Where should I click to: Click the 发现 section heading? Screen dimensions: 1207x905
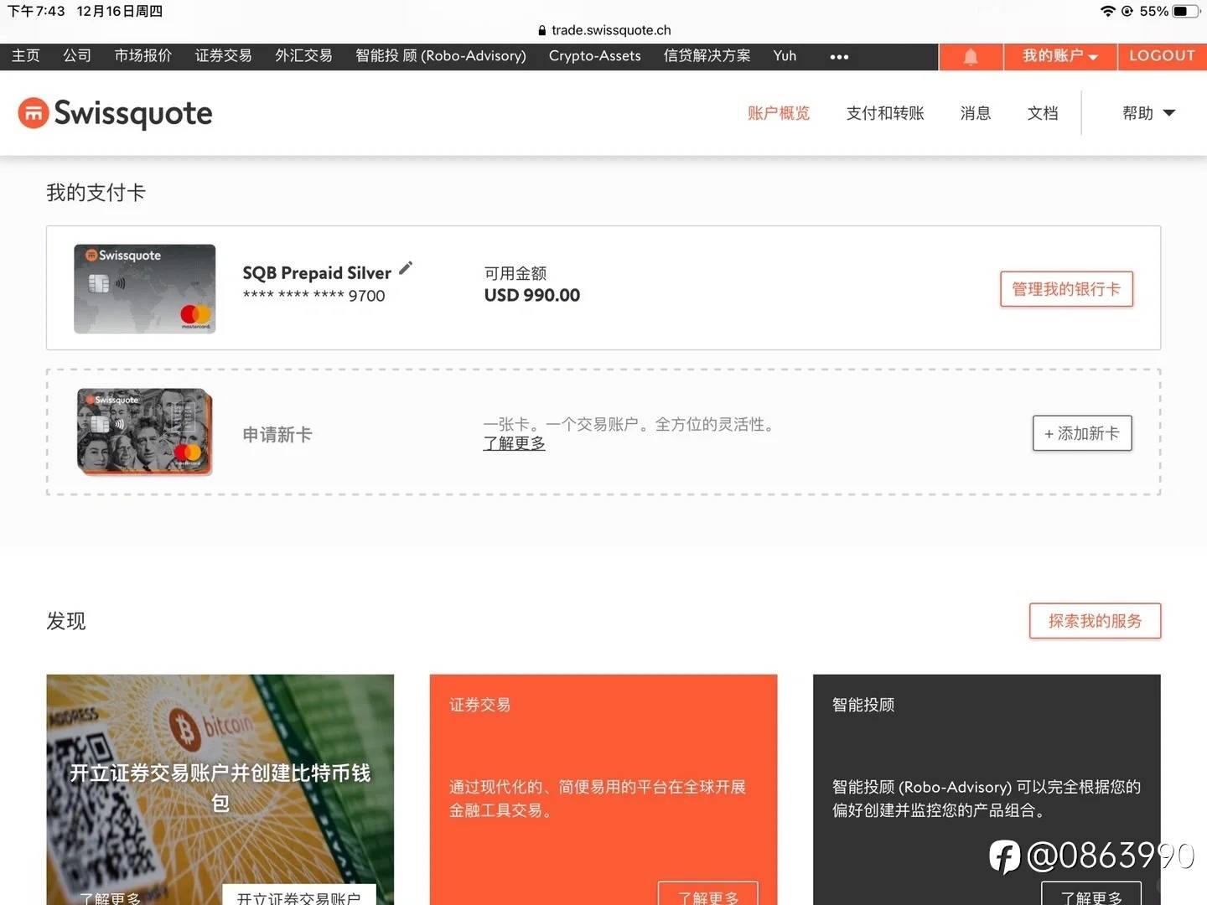coord(66,621)
